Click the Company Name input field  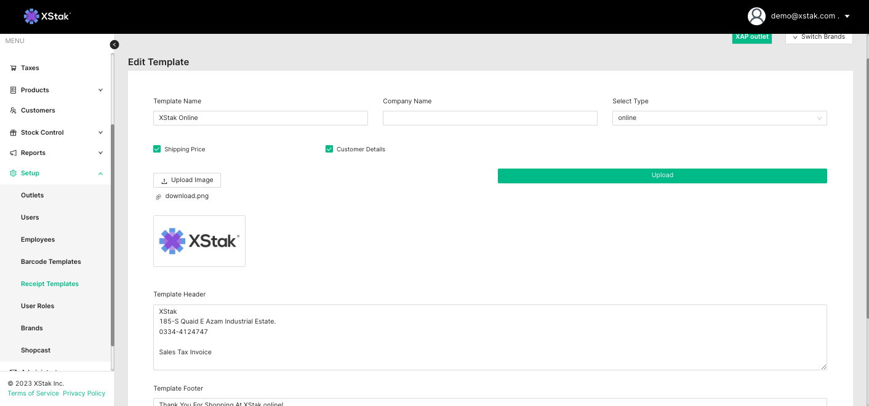click(x=489, y=118)
